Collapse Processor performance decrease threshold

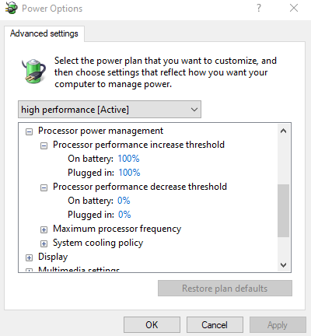tap(44, 188)
